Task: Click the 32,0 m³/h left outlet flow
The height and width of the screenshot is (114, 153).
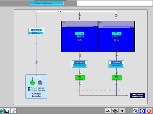Action: pyautogui.click(x=80, y=63)
